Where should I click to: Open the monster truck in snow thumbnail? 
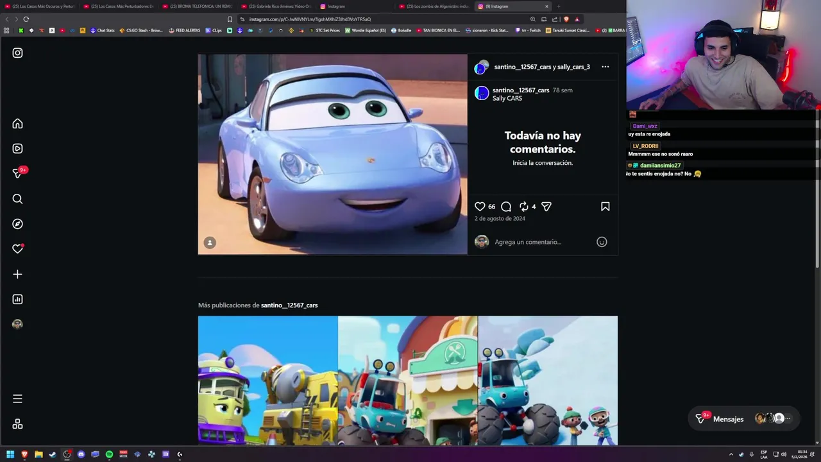tap(548, 381)
